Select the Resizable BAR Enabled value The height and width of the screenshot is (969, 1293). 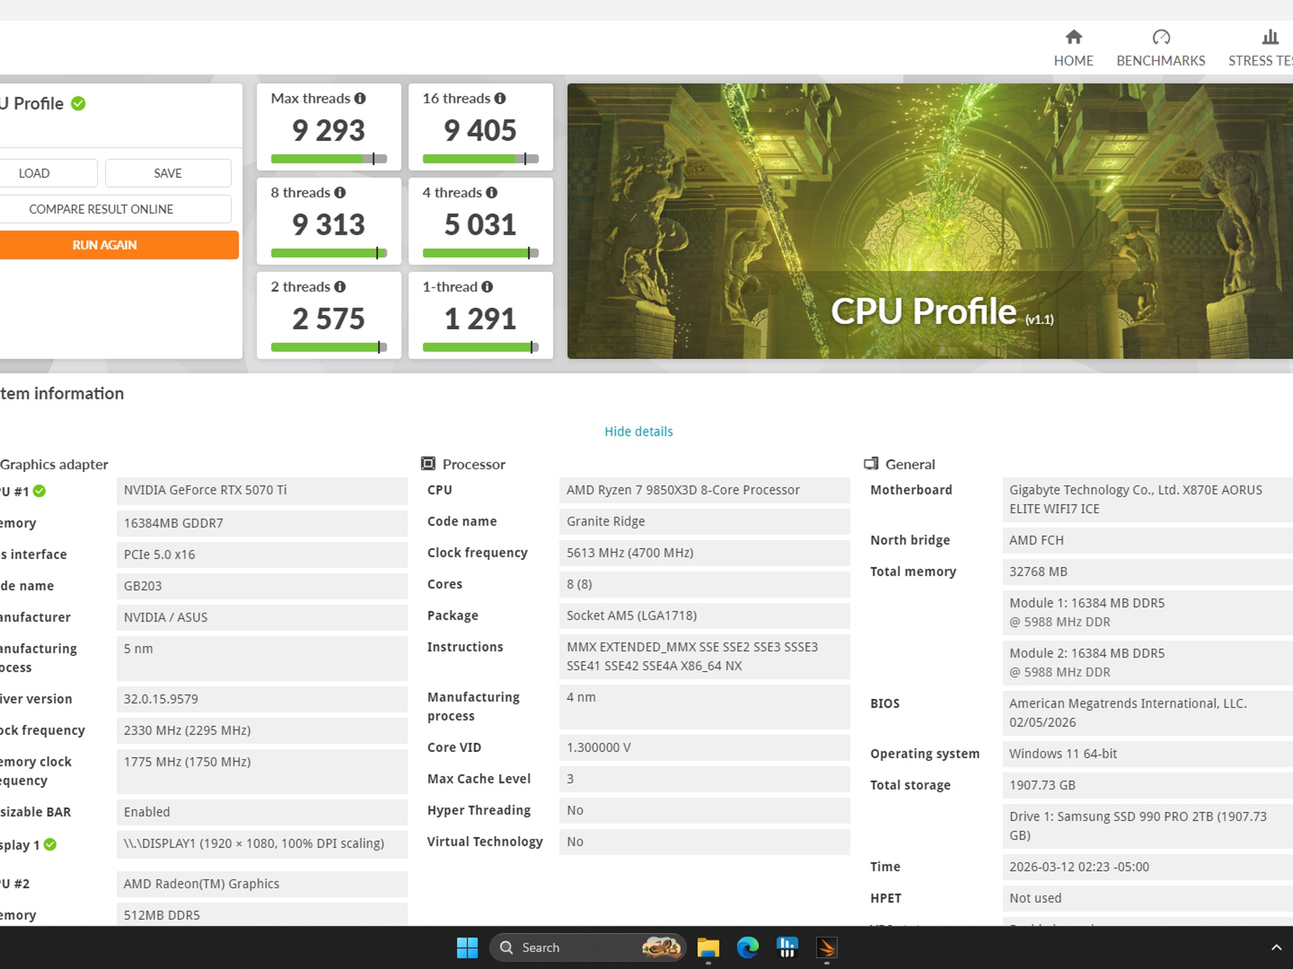tap(262, 812)
